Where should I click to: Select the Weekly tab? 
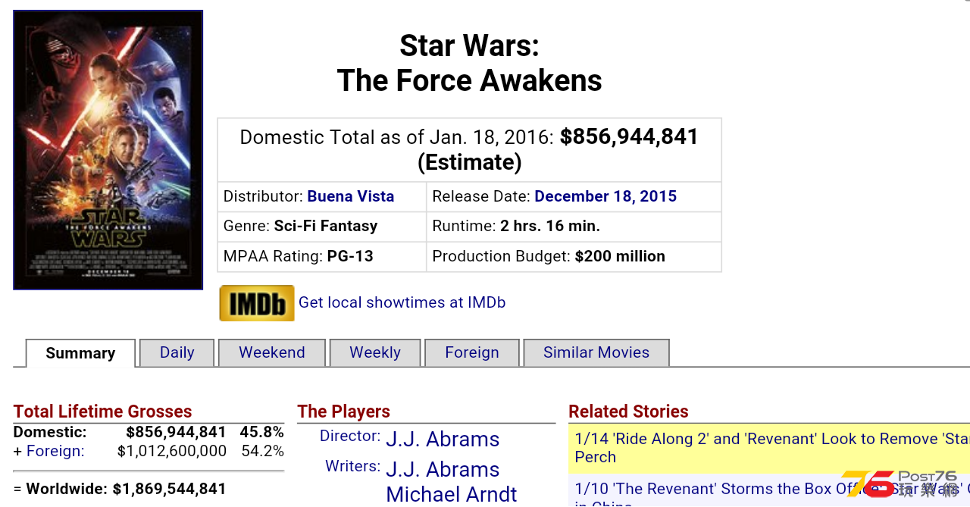click(x=375, y=352)
